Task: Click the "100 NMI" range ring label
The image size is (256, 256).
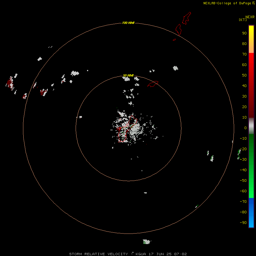Action: [128, 23]
